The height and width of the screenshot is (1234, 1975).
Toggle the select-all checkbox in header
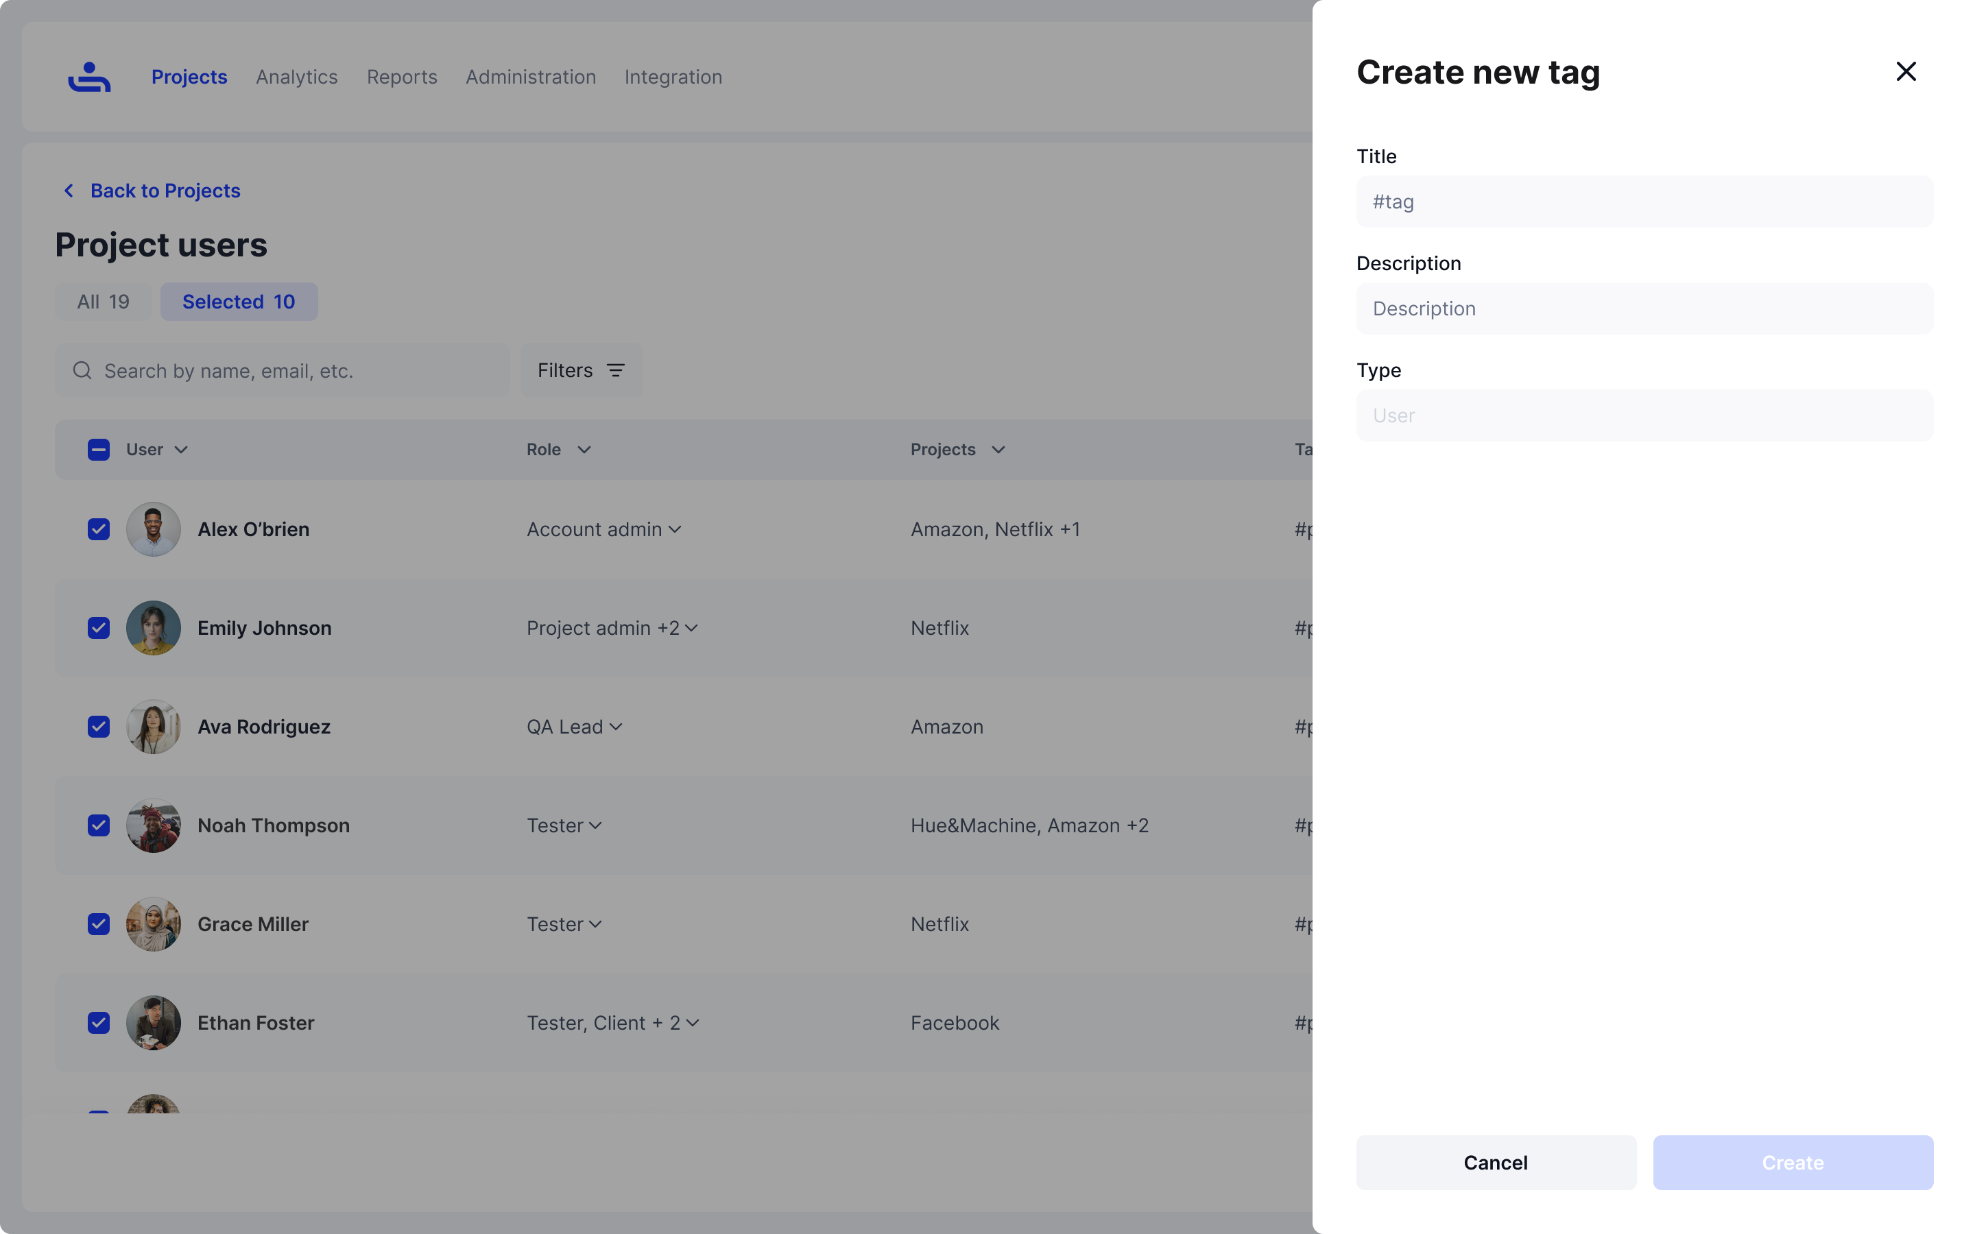coord(99,450)
